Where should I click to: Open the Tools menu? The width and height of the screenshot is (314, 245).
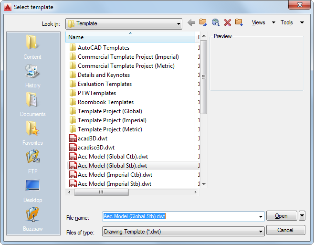pos(292,22)
